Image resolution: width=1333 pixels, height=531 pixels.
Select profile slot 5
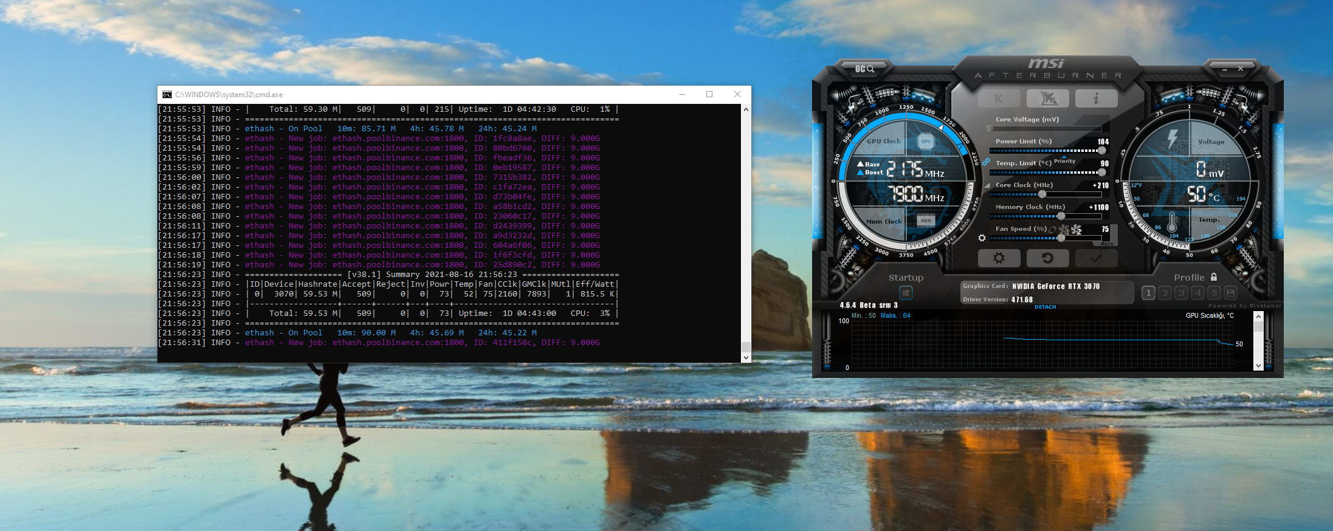1214,293
